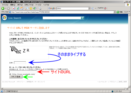Viewport: 131px width, 93px height.
Task: Open the お気に入り(A) menu
Action: point(29,5)
